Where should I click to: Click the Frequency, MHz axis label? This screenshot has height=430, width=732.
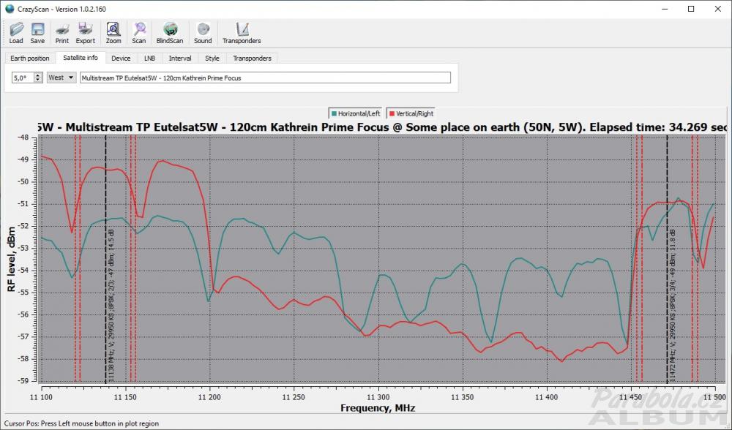pyautogui.click(x=378, y=408)
